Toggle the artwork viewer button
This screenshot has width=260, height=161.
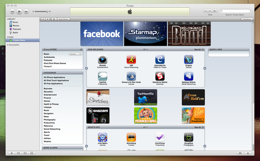pyautogui.click(x=32, y=153)
